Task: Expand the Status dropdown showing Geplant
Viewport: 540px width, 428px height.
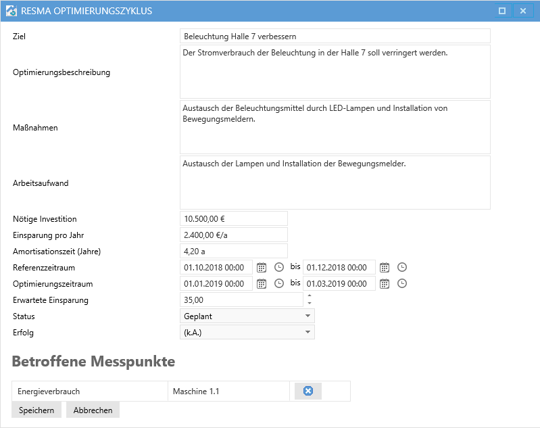Action: click(308, 316)
